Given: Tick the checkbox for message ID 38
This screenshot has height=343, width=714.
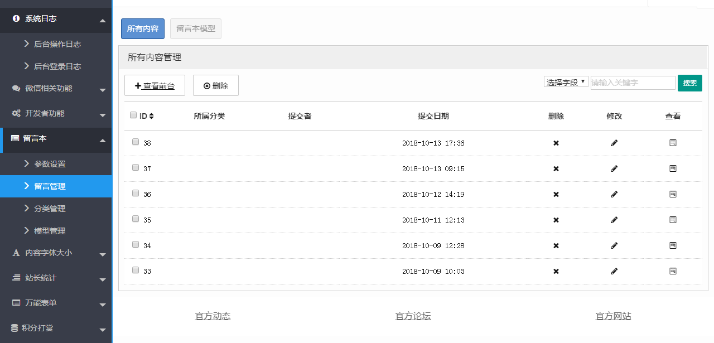Looking at the screenshot, I should (x=136, y=142).
